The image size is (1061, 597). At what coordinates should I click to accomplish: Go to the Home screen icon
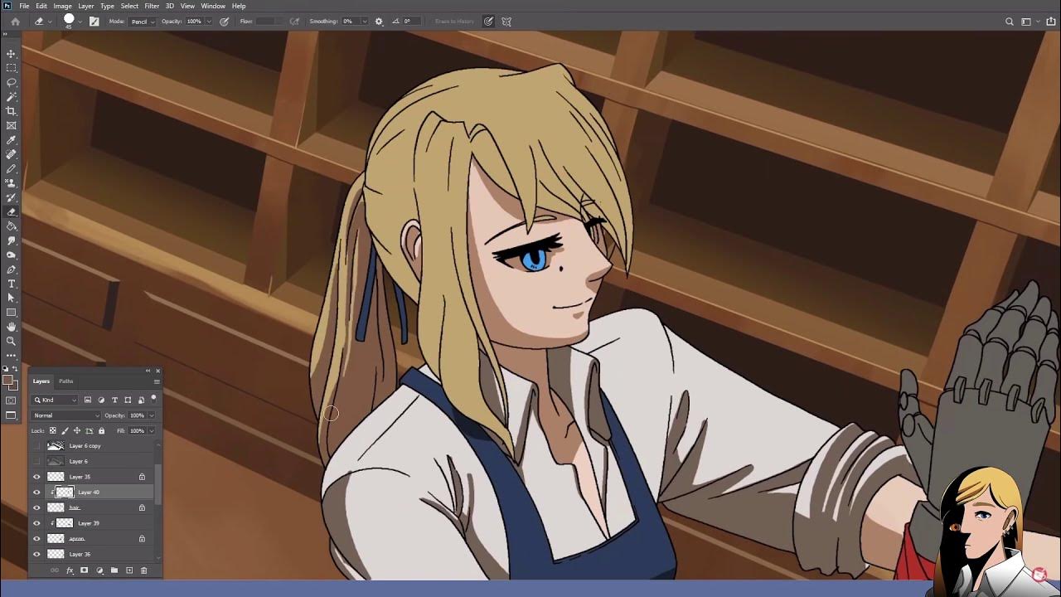pos(15,22)
